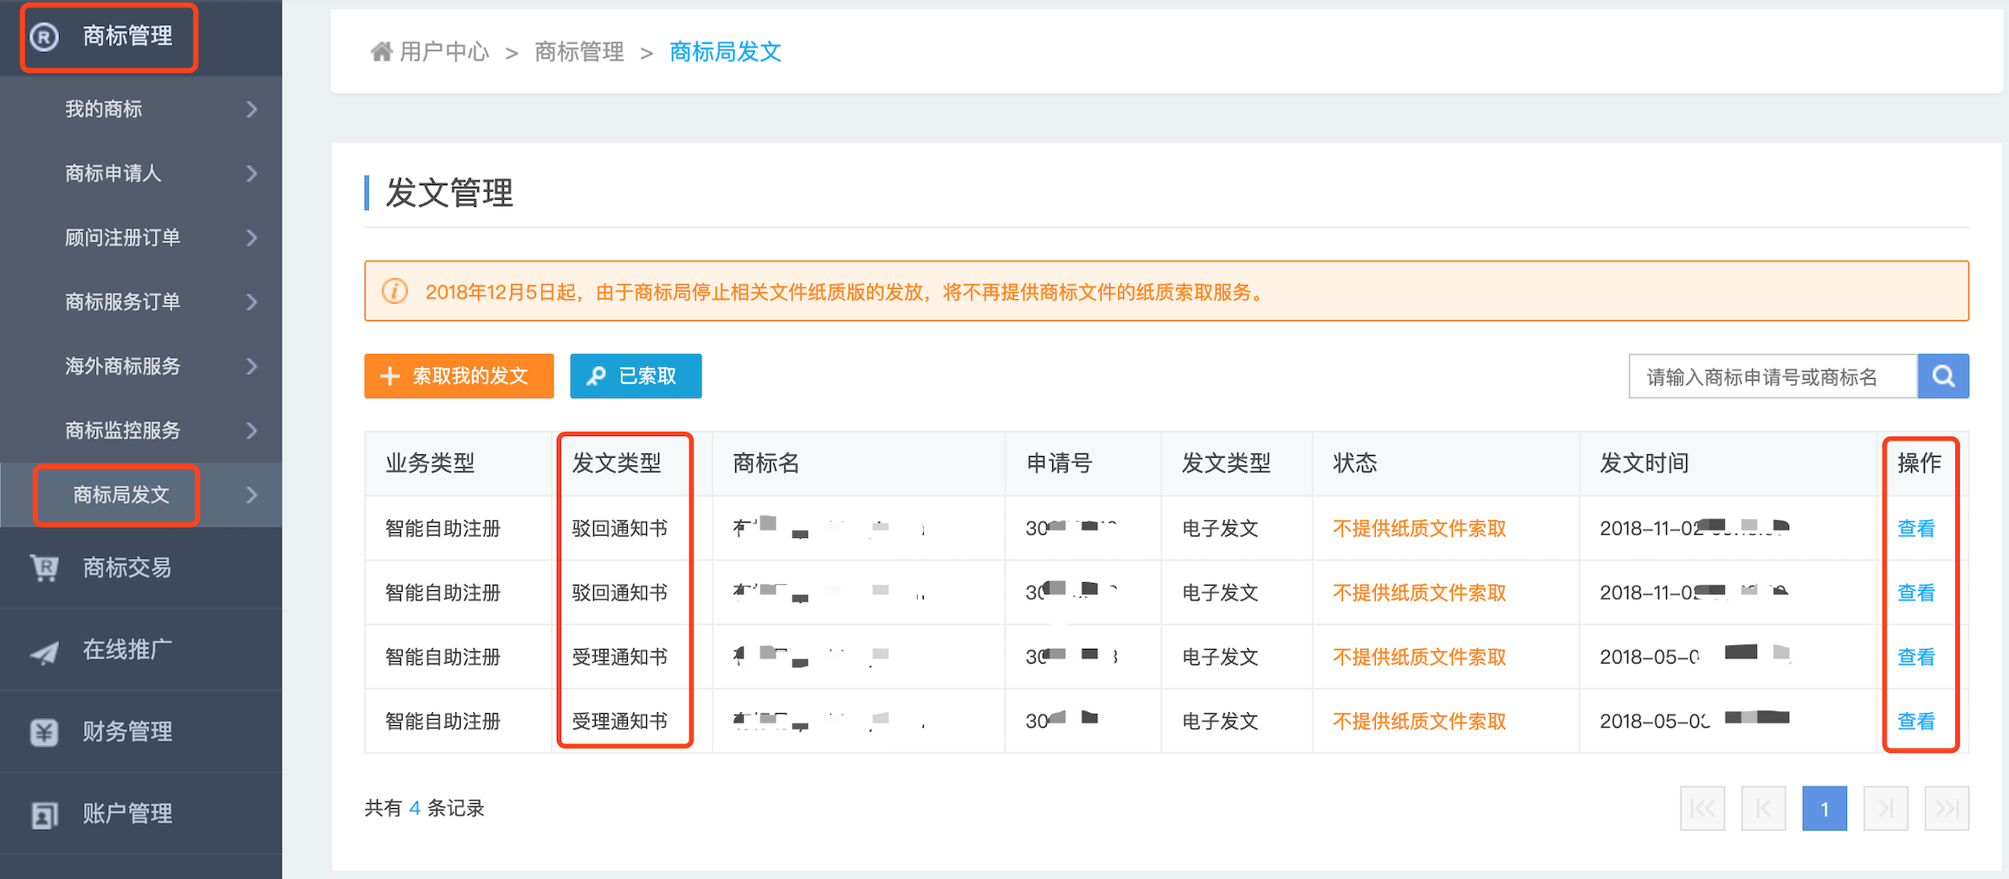Image resolution: width=2009 pixels, height=879 pixels.
Task: Click 查看 in second 驳回通知书 row
Action: [1916, 593]
